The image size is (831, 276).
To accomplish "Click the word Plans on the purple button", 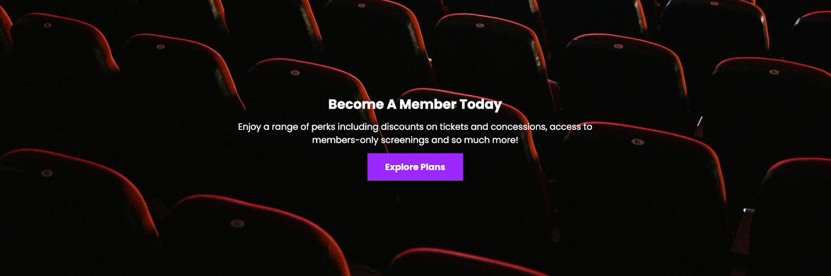I will [433, 167].
